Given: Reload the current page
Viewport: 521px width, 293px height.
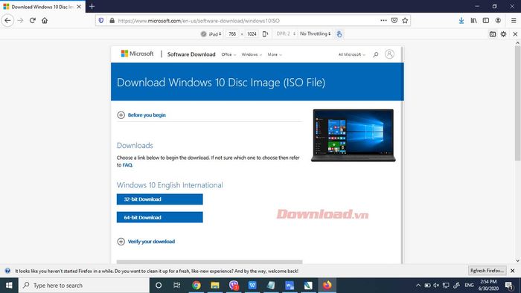Looking at the screenshot, I should pyautogui.click(x=33, y=21).
